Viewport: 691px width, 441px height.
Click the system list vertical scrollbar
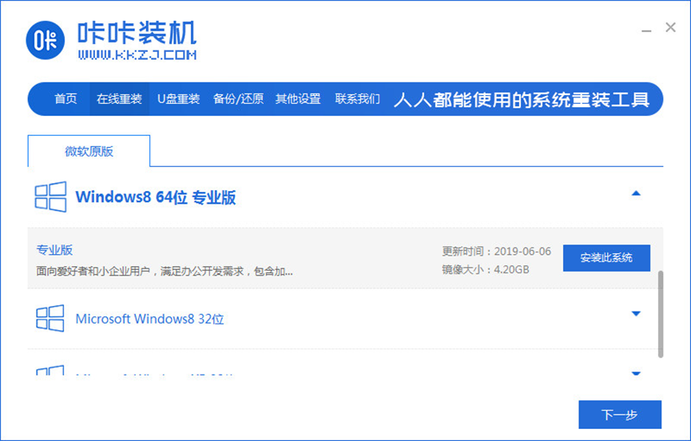(661, 313)
